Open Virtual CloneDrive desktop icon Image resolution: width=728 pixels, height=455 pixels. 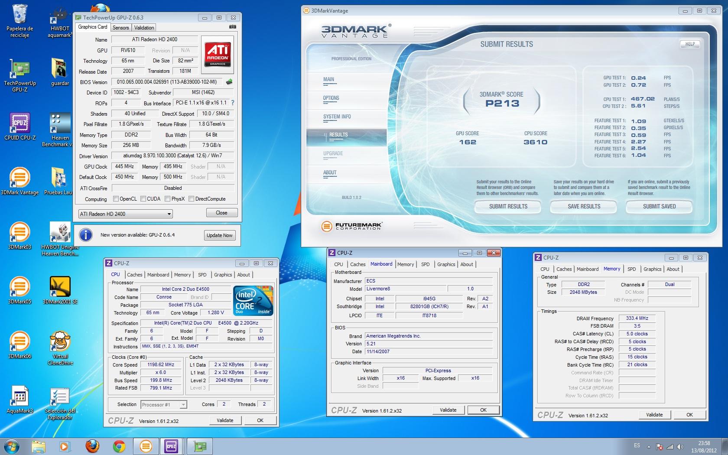pos(60,348)
